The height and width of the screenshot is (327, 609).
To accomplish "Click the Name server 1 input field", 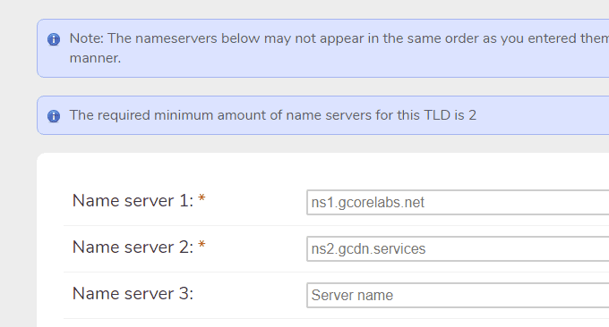I will click(x=458, y=202).
